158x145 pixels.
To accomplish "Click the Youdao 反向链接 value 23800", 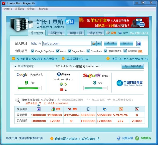I will 137,121.
